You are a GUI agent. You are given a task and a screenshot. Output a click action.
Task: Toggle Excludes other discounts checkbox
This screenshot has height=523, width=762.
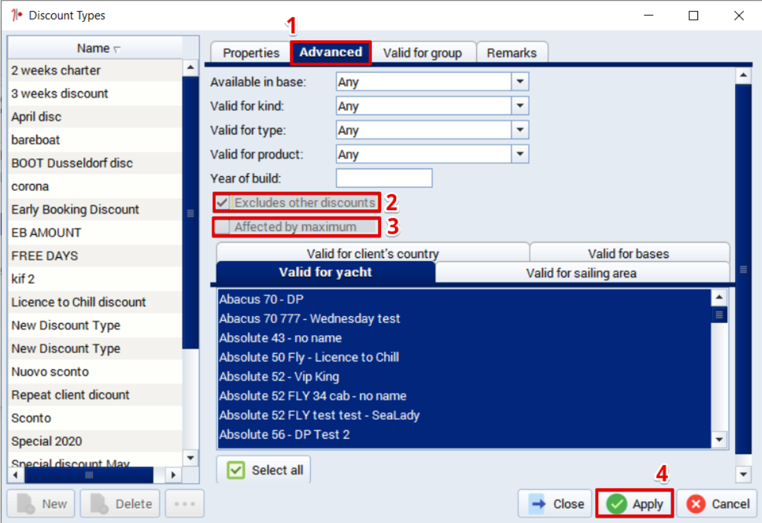222,202
